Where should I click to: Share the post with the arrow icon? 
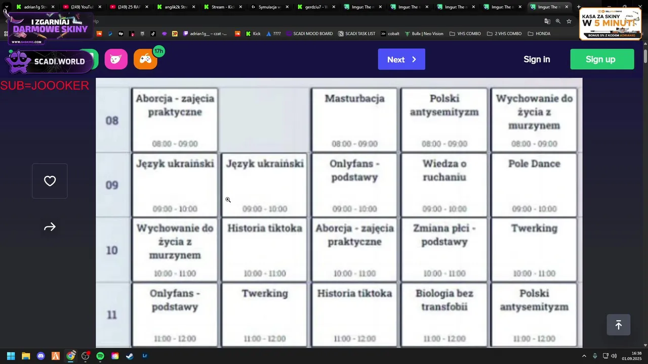[50, 227]
